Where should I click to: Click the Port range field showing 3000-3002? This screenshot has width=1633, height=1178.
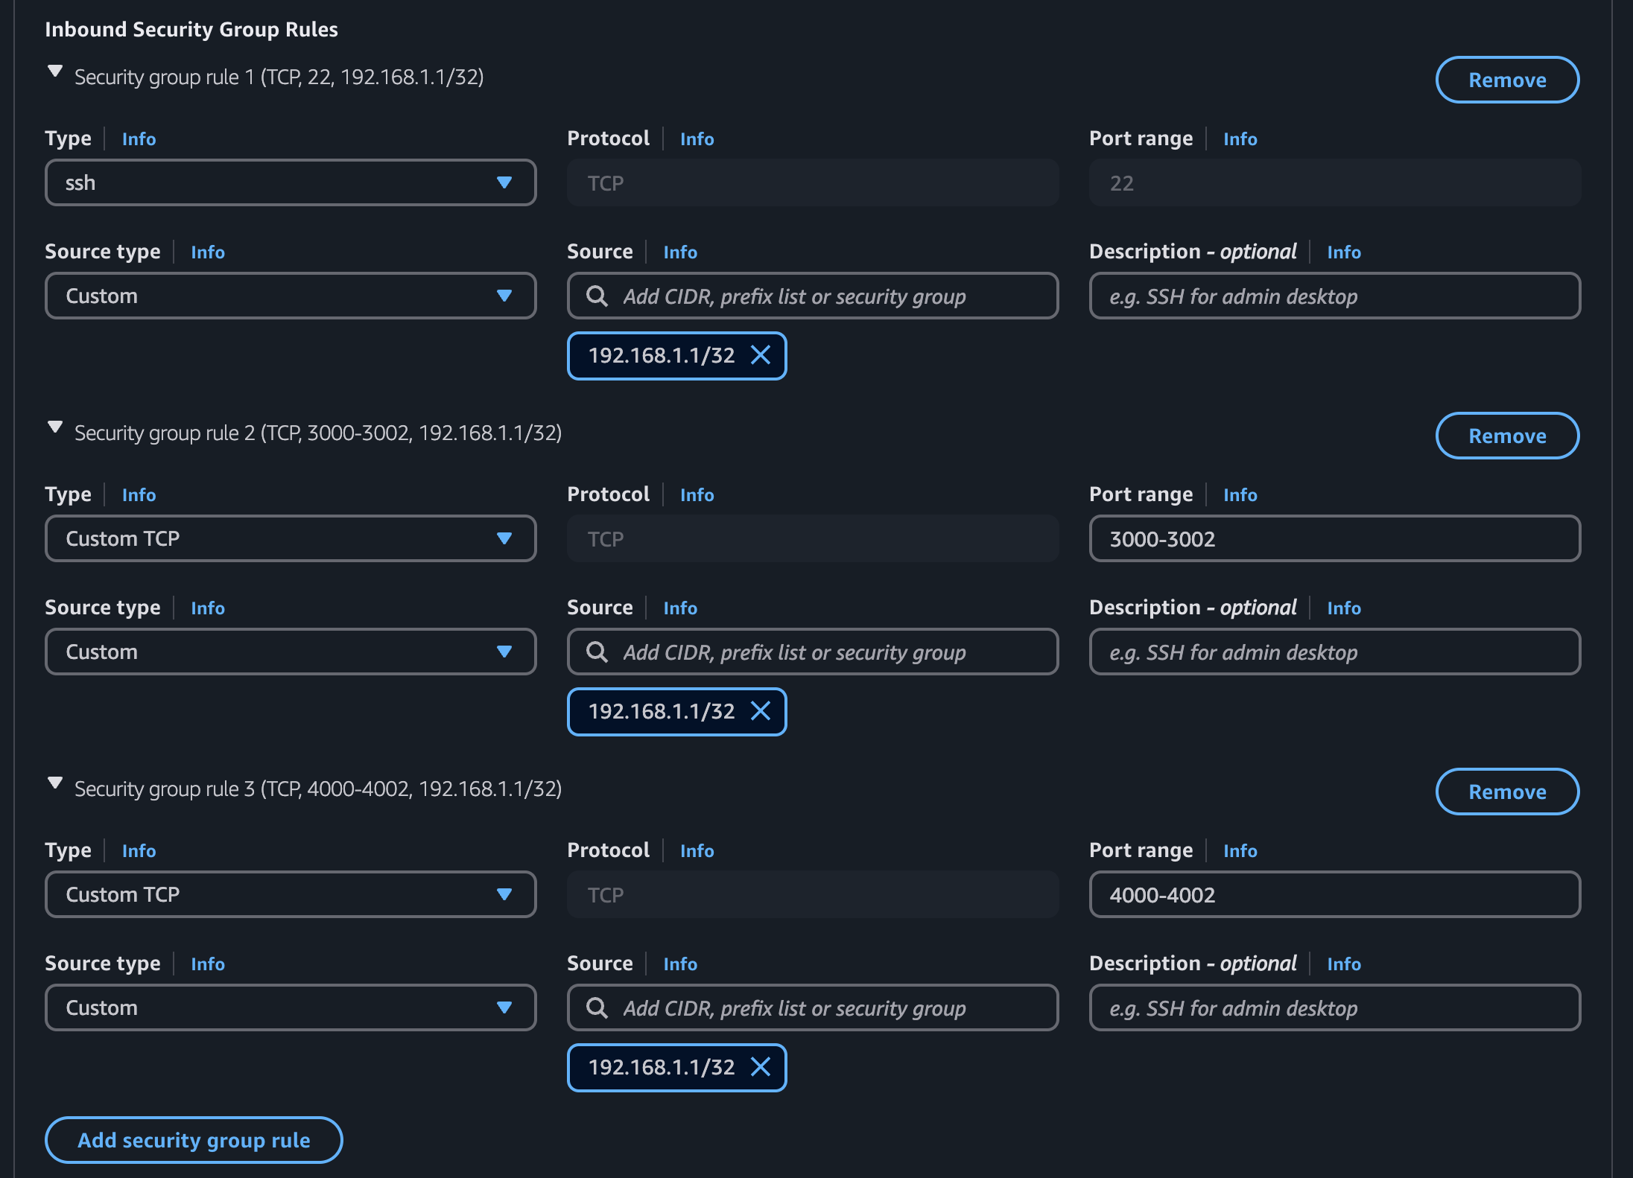(1334, 538)
